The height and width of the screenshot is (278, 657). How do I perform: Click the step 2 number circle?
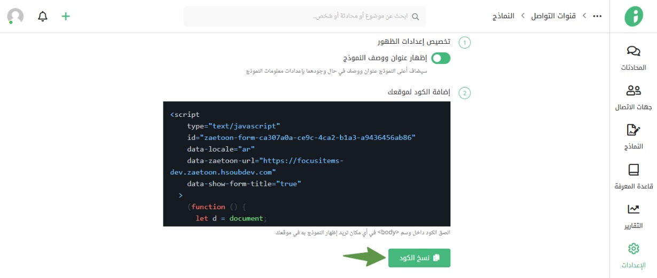(x=465, y=93)
